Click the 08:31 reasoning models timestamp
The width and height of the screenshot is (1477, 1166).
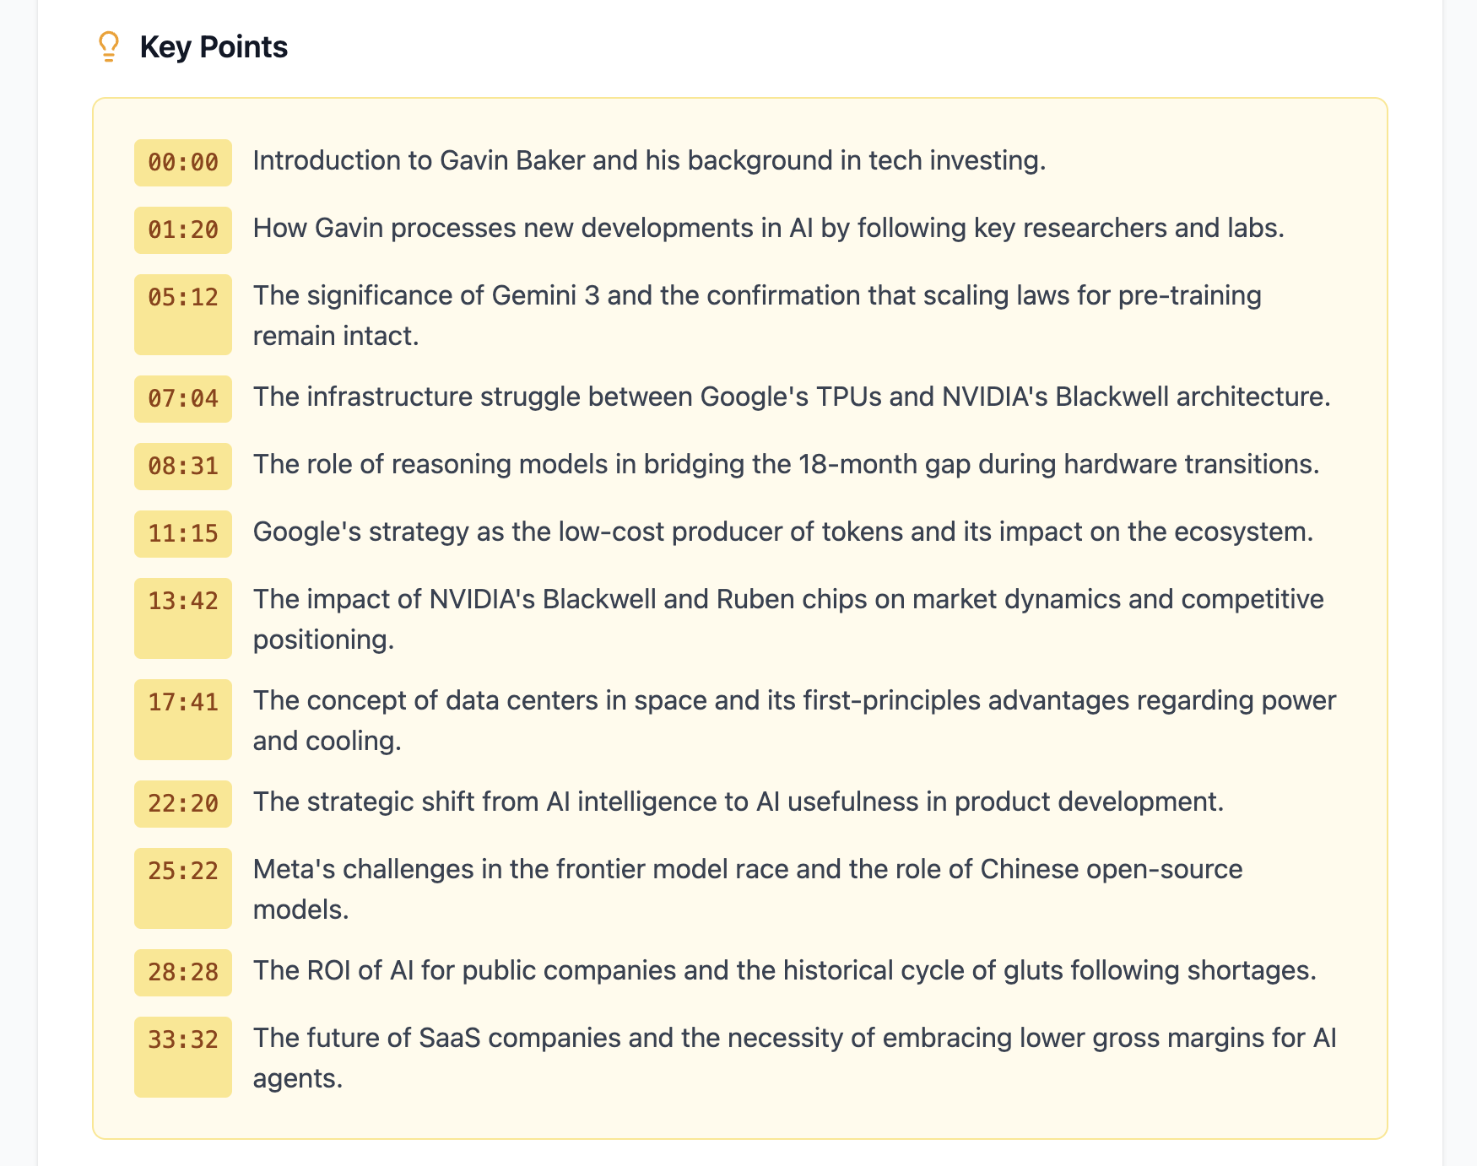pyautogui.click(x=182, y=466)
